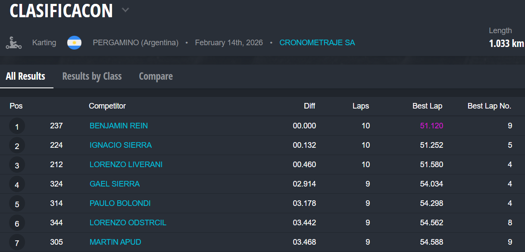Click the purple 51.120 best lap time
This screenshot has height=252, width=525.
[x=431, y=126]
